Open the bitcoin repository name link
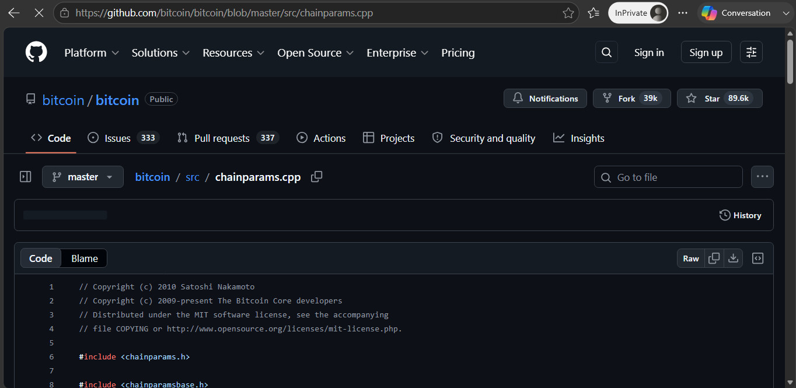 pyautogui.click(x=117, y=100)
